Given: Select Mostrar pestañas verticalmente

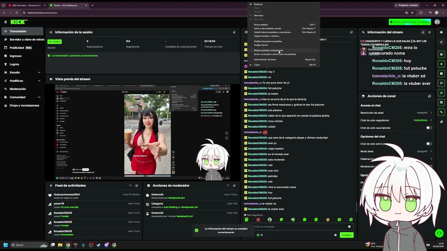Looking at the screenshot, I should (x=284, y=50).
